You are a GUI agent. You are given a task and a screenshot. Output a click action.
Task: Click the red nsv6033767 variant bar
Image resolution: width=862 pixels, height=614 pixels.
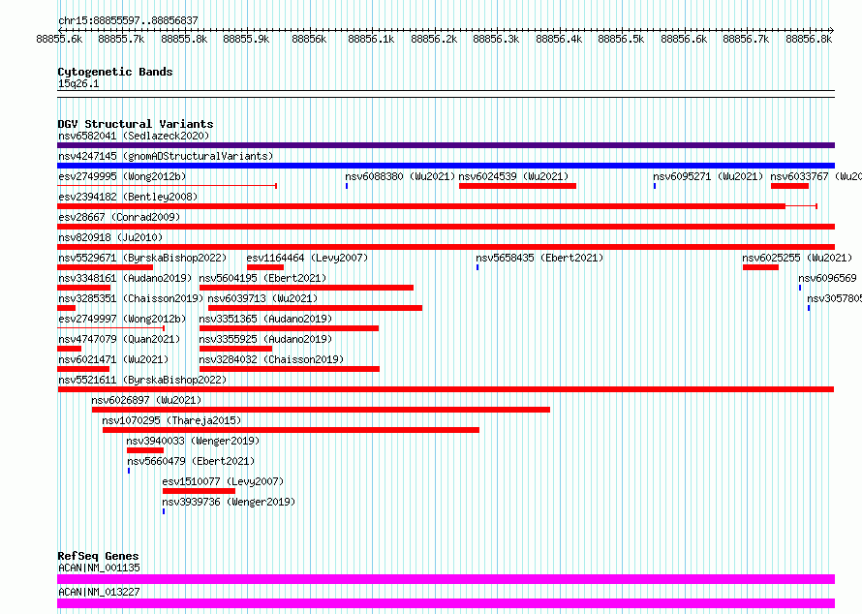pos(789,186)
